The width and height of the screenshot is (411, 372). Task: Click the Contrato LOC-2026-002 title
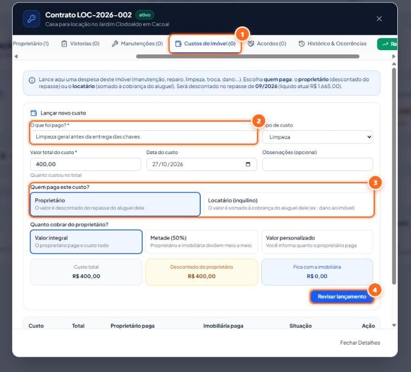(x=89, y=15)
